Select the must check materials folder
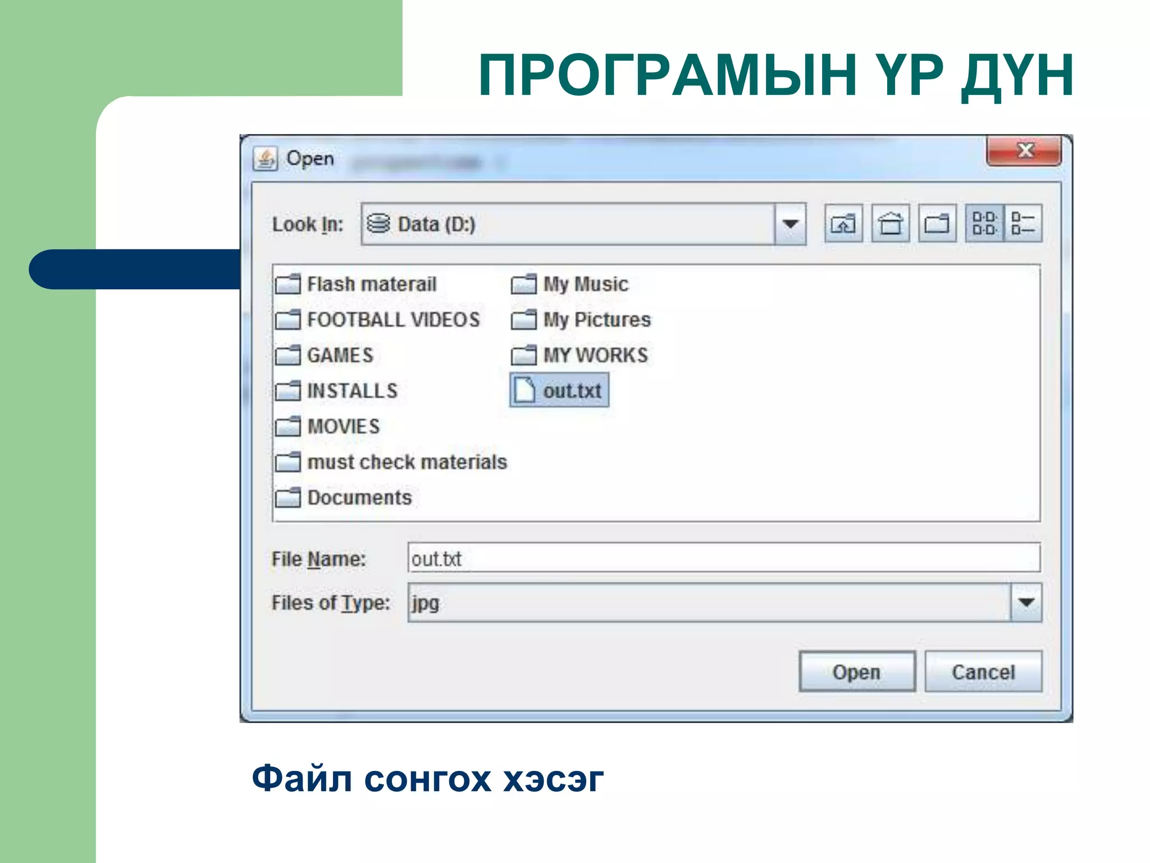 coord(391,462)
